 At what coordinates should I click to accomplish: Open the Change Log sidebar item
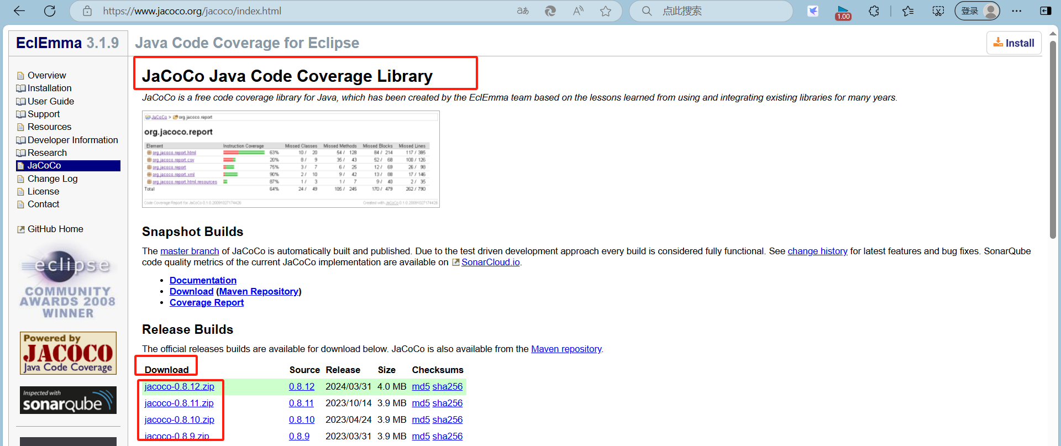(x=52, y=179)
